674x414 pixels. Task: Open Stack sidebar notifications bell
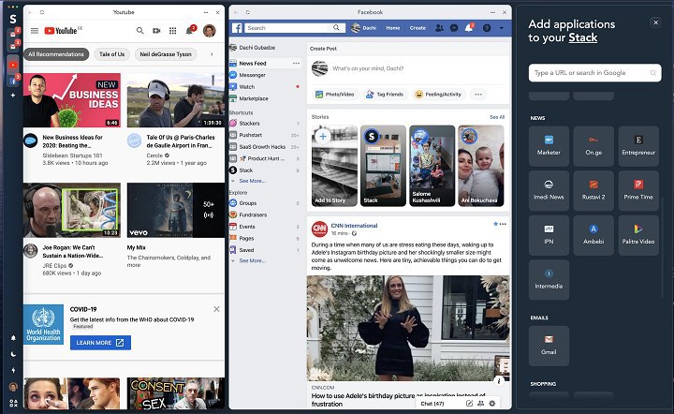click(13, 338)
